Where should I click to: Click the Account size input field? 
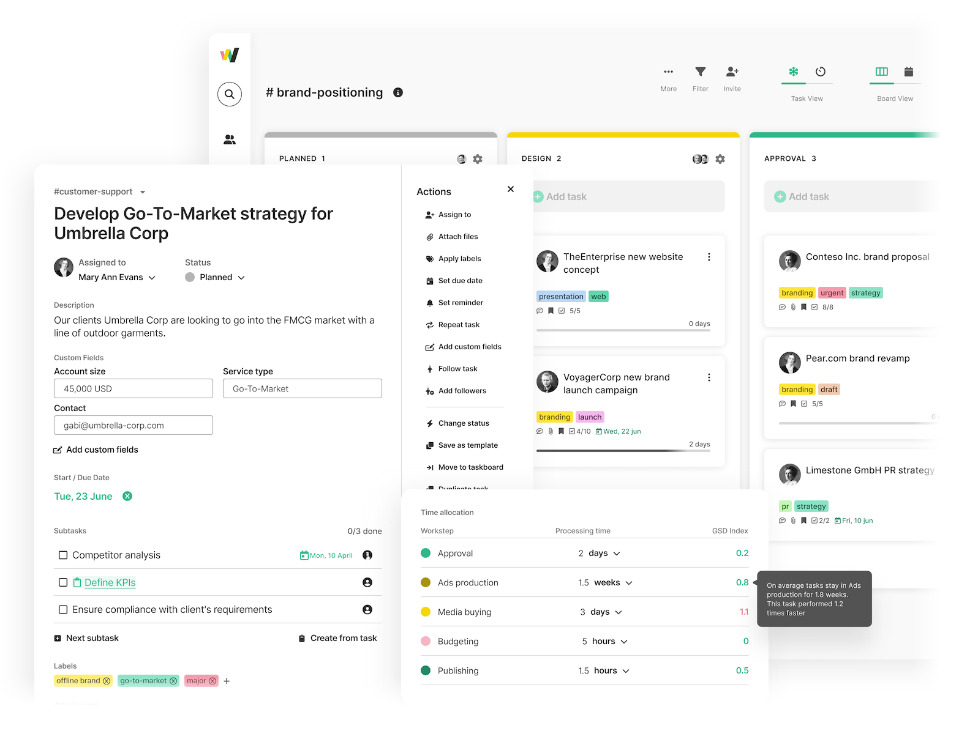(134, 388)
